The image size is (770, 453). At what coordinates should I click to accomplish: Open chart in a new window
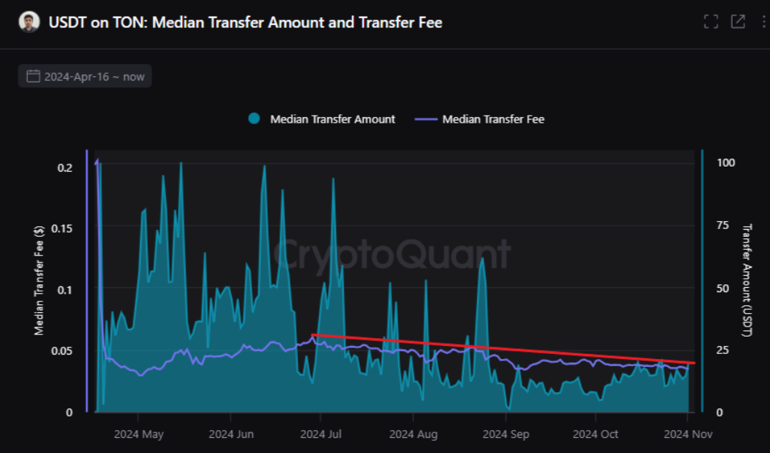[738, 22]
